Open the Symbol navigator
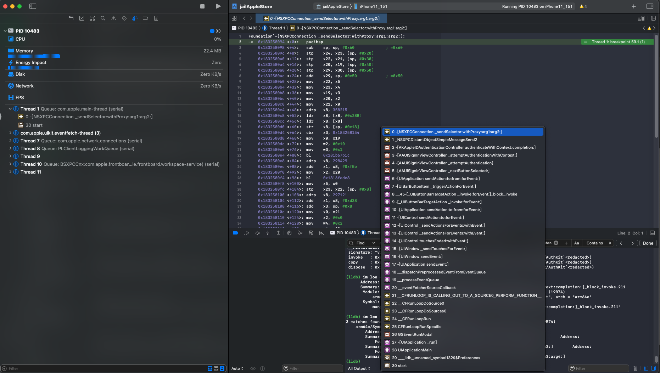This screenshot has height=373, width=660. pos(92,18)
